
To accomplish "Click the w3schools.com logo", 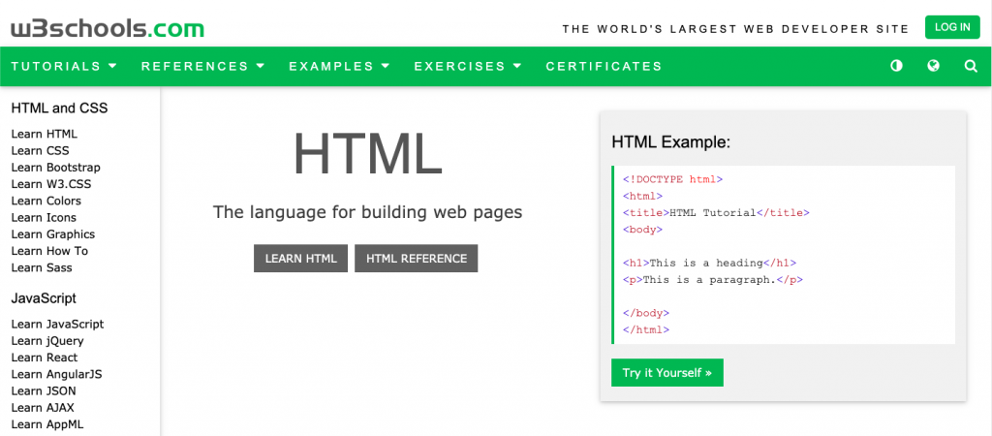I will 108,28.
